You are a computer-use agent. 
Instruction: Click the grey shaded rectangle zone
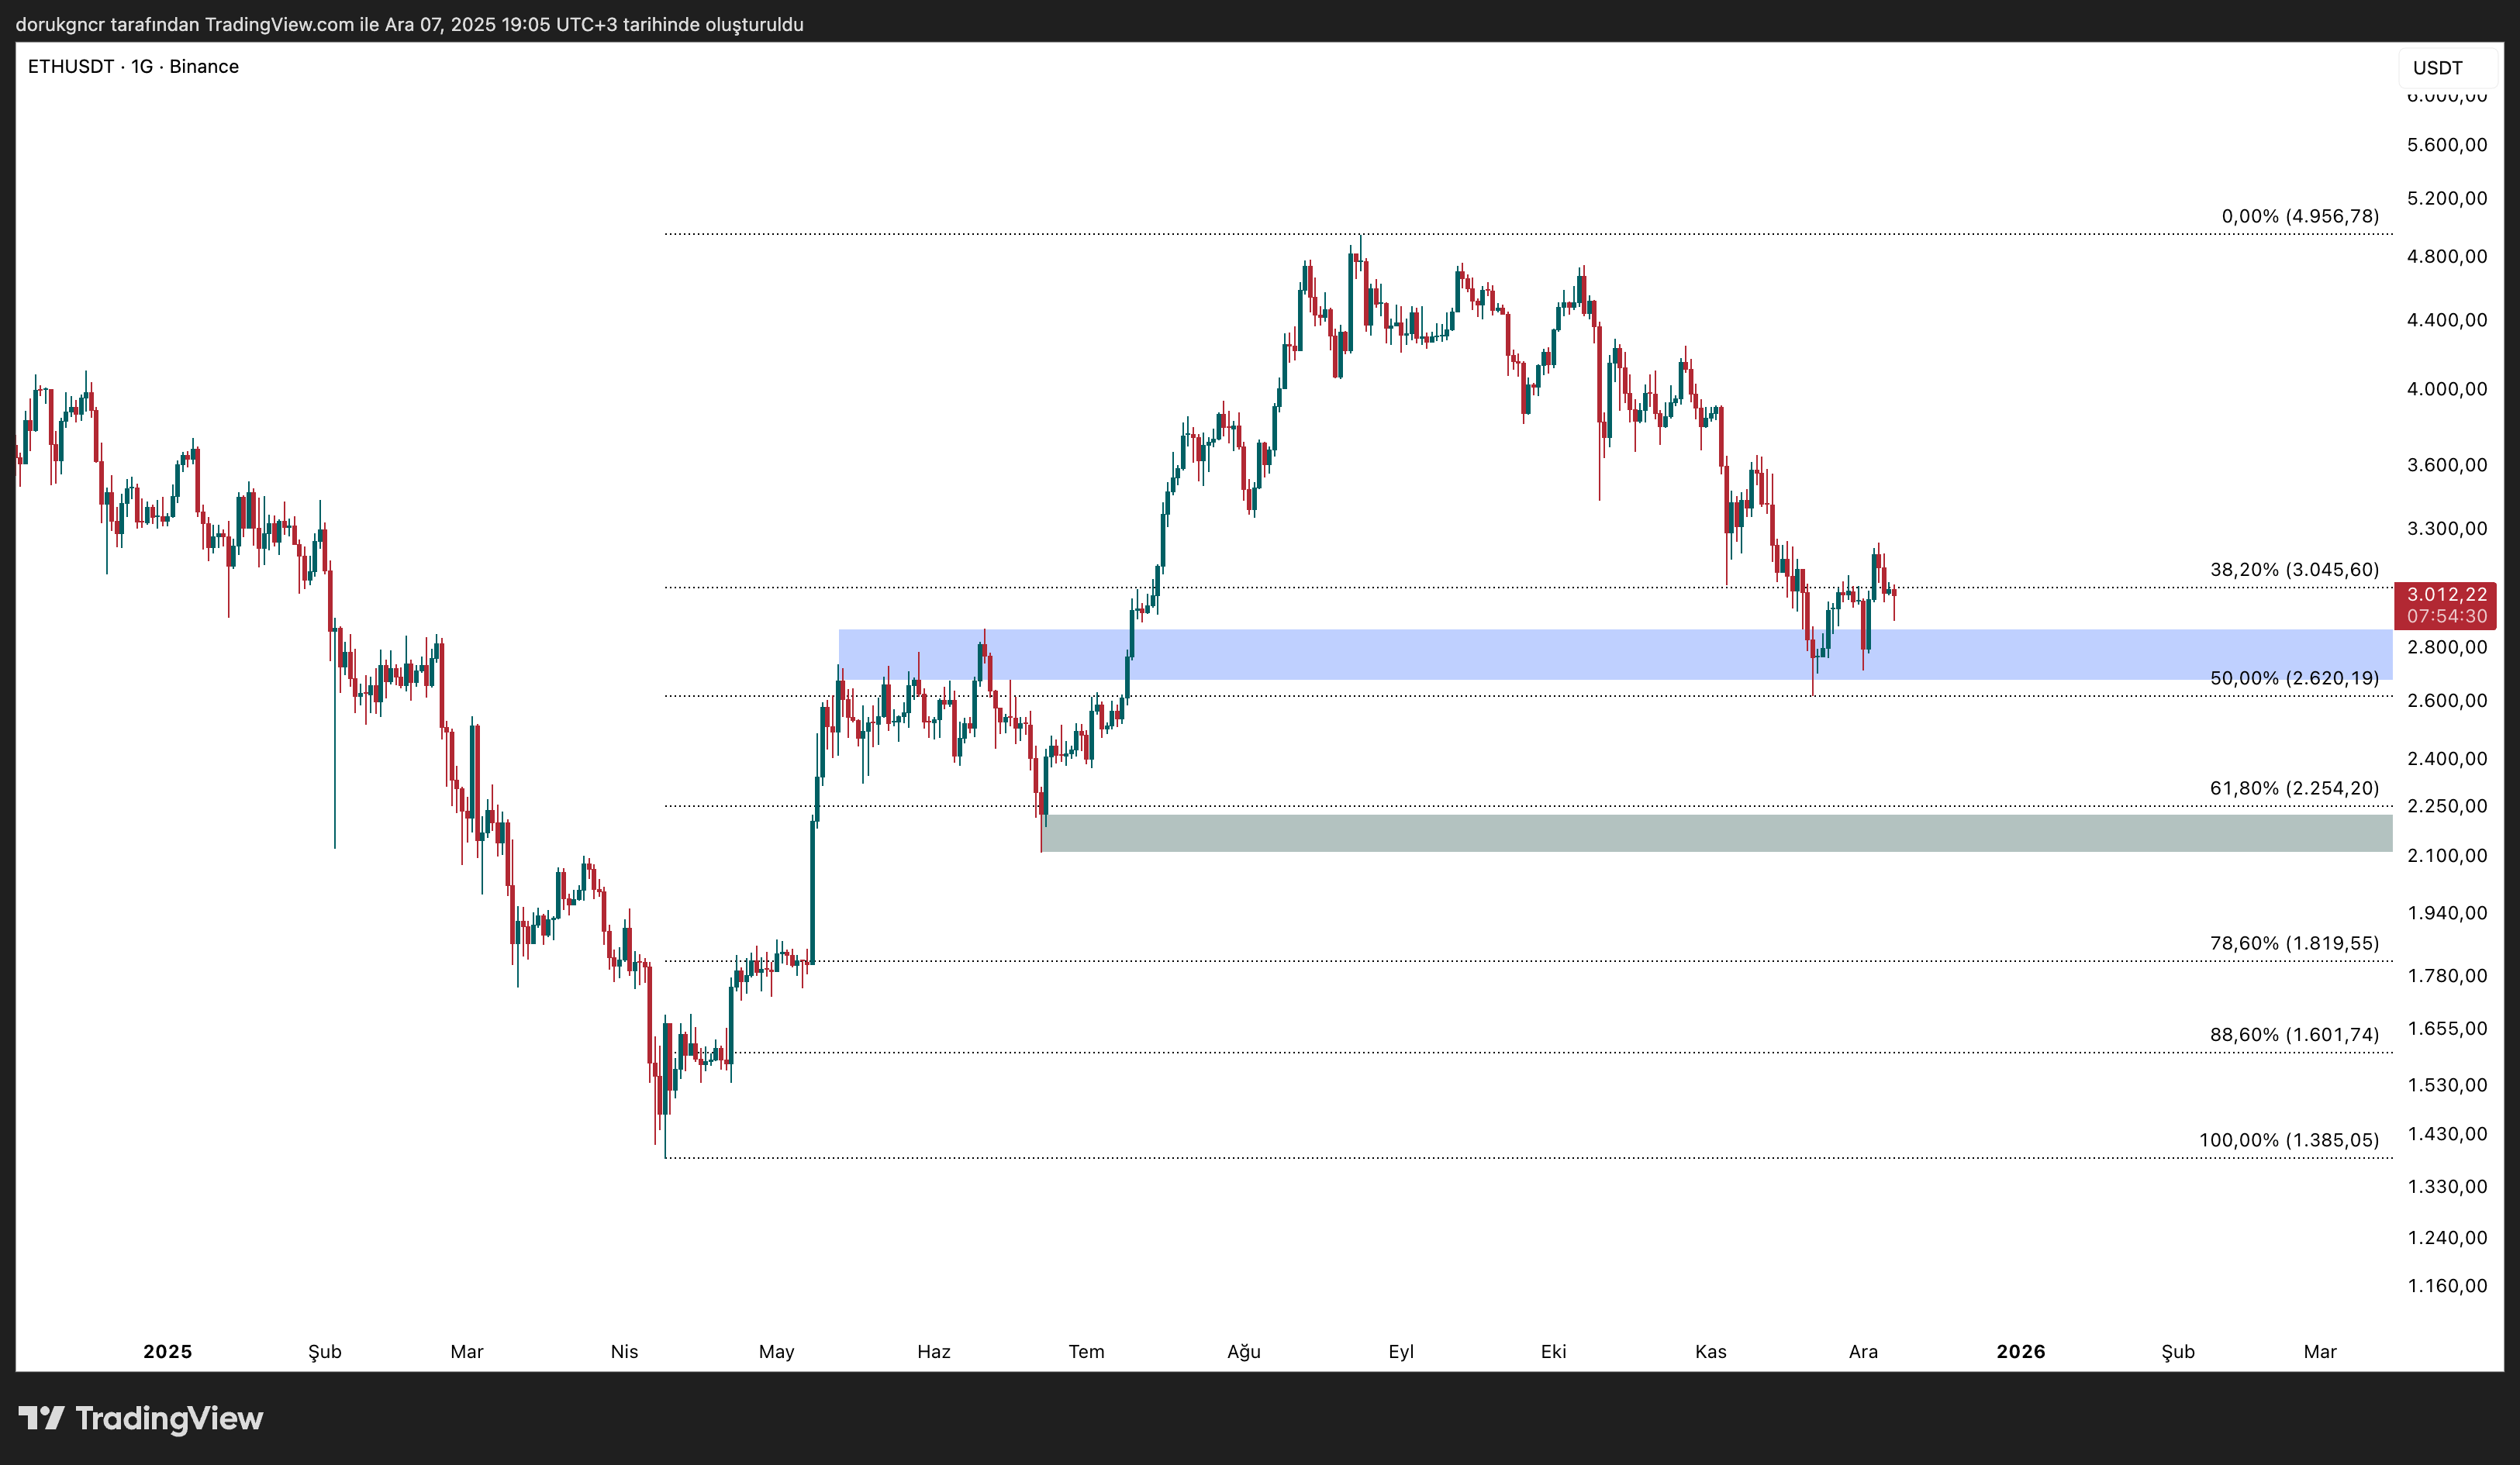[1700, 833]
